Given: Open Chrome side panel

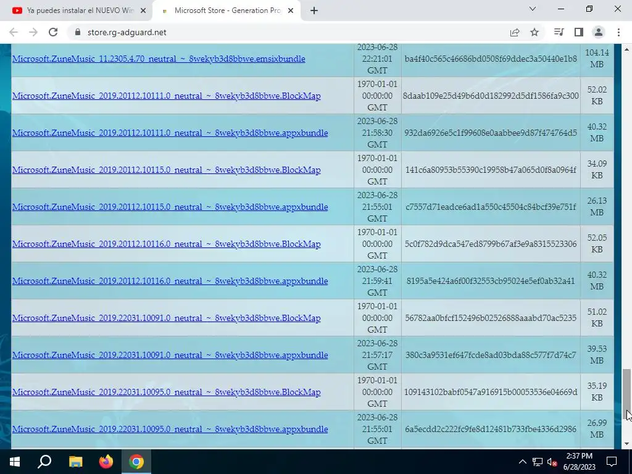Looking at the screenshot, I should click(579, 32).
